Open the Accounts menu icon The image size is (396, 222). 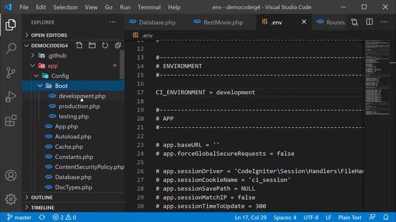(11, 175)
